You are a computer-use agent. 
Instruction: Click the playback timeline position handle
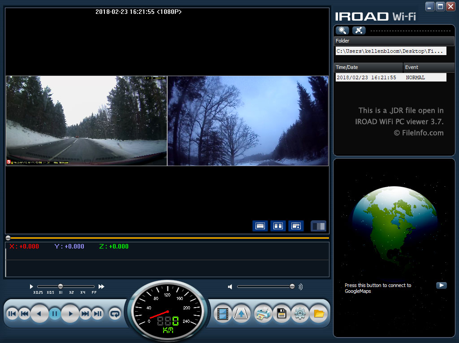[x=8, y=238]
